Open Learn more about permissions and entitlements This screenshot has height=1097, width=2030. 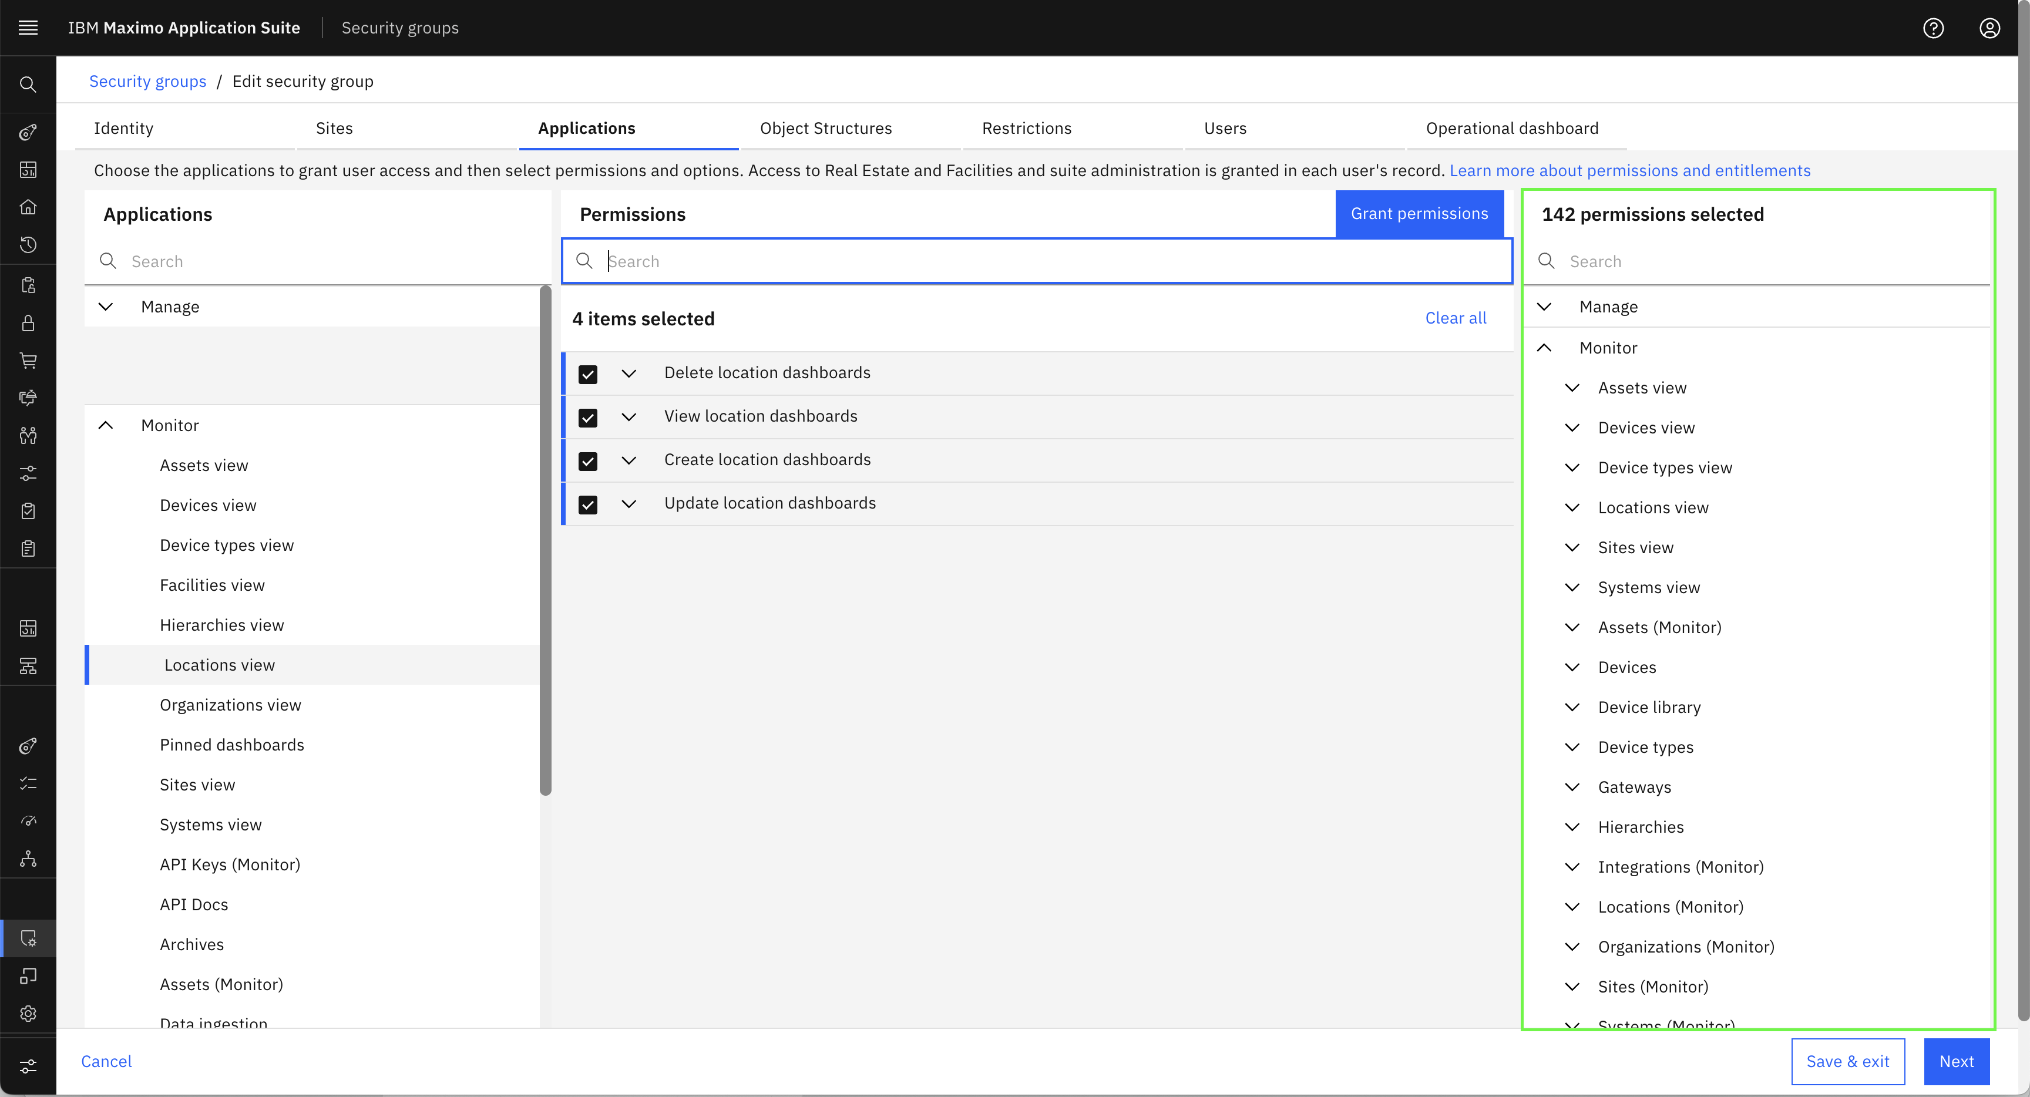pyautogui.click(x=1629, y=170)
